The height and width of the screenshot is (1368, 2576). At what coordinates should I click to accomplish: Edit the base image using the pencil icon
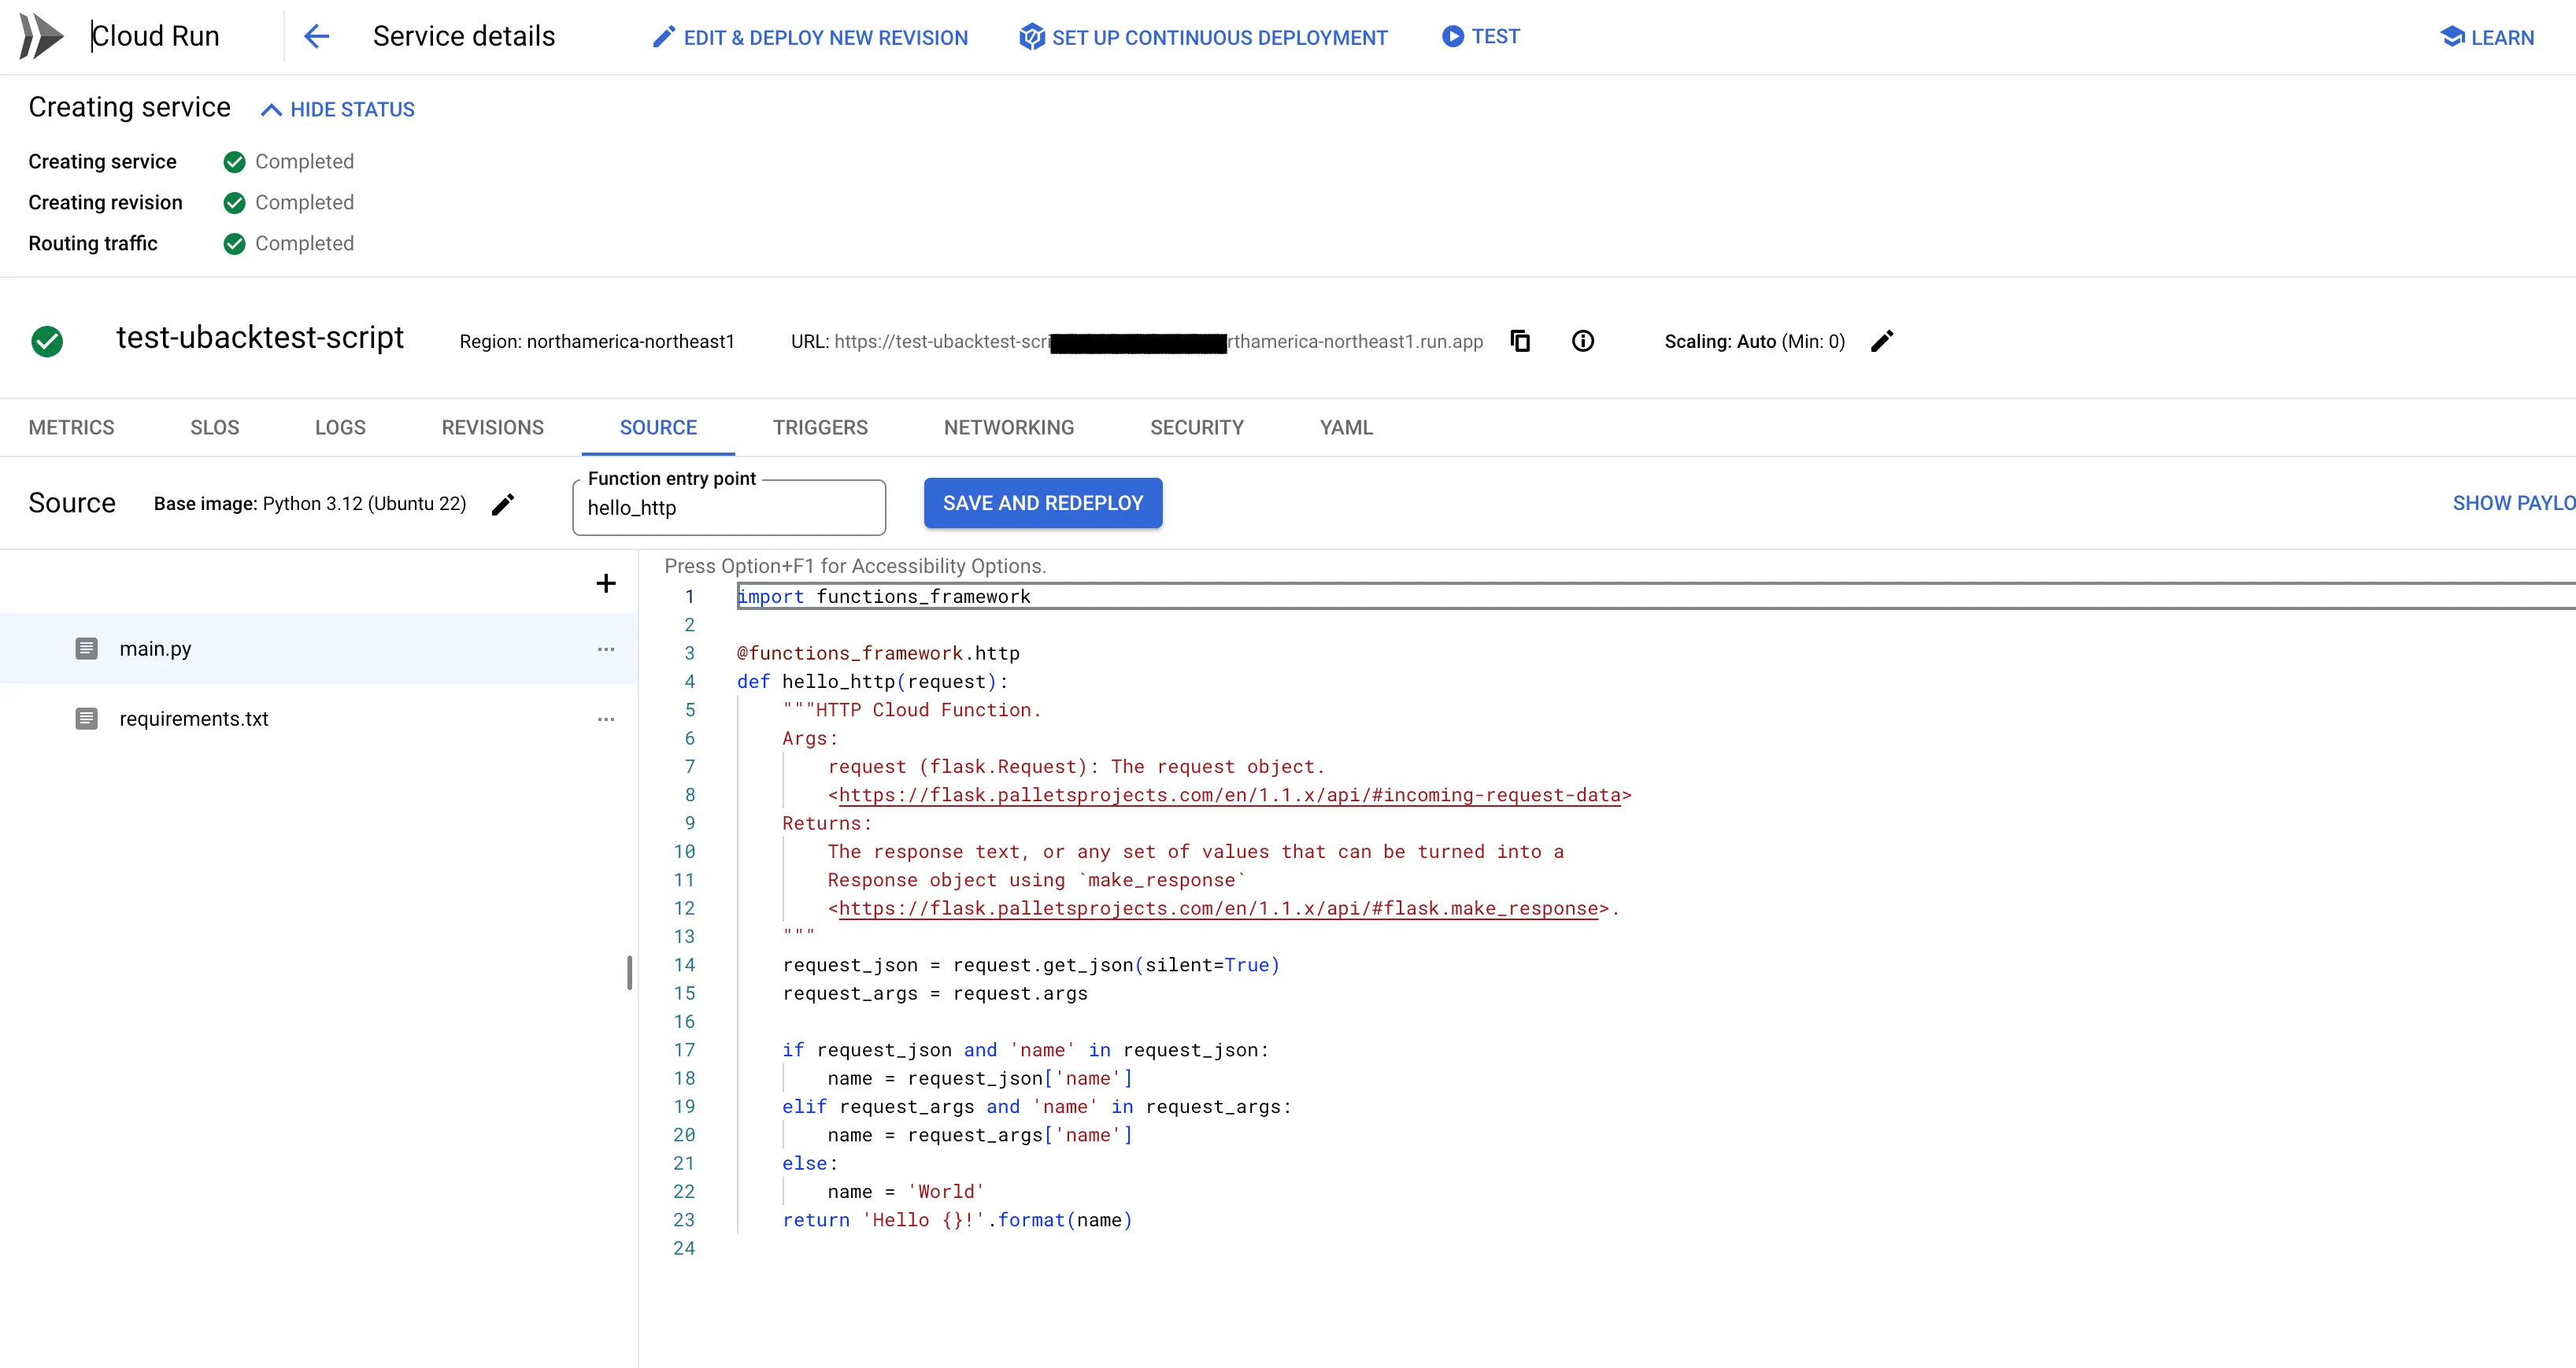pos(503,505)
